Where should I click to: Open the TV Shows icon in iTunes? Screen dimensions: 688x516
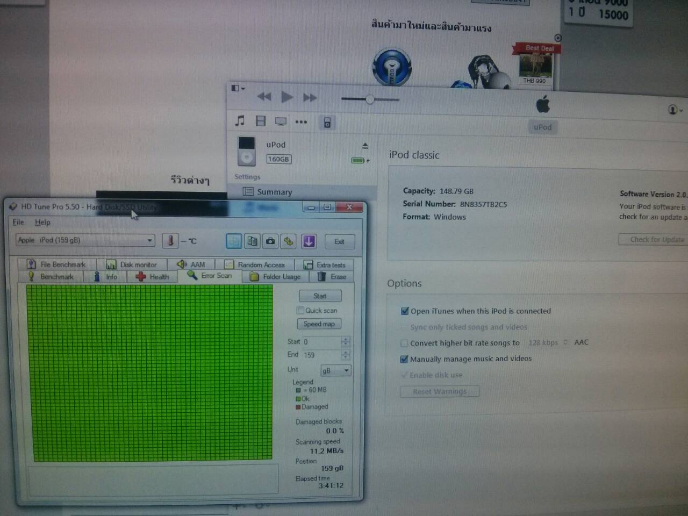point(281,121)
